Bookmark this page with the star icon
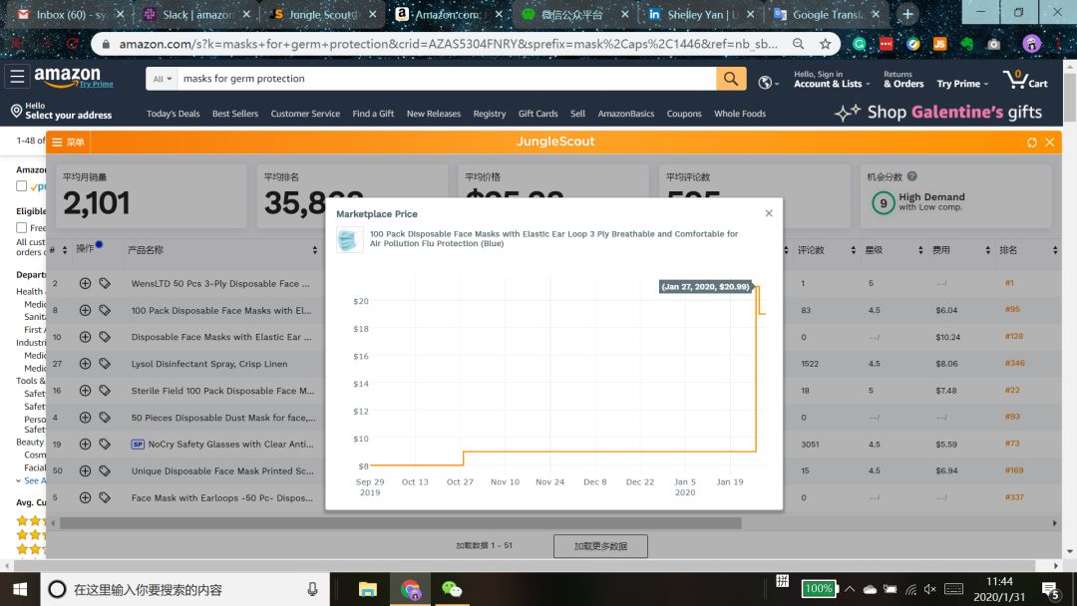The image size is (1077, 606). coord(825,44)
